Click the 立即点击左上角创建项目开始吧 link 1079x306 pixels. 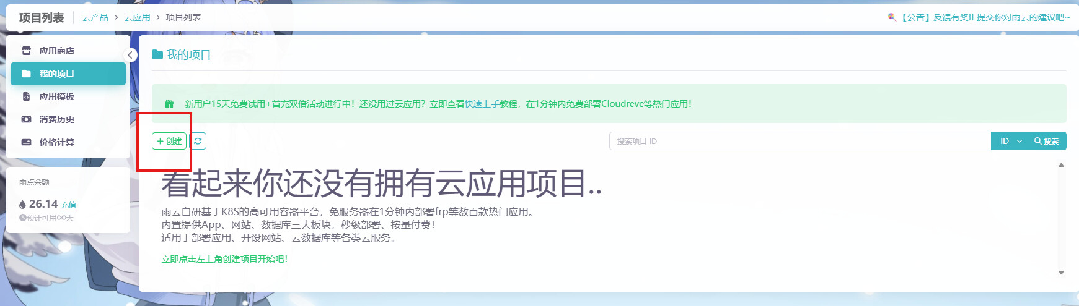pyautogui.click(x=224, y=259)
